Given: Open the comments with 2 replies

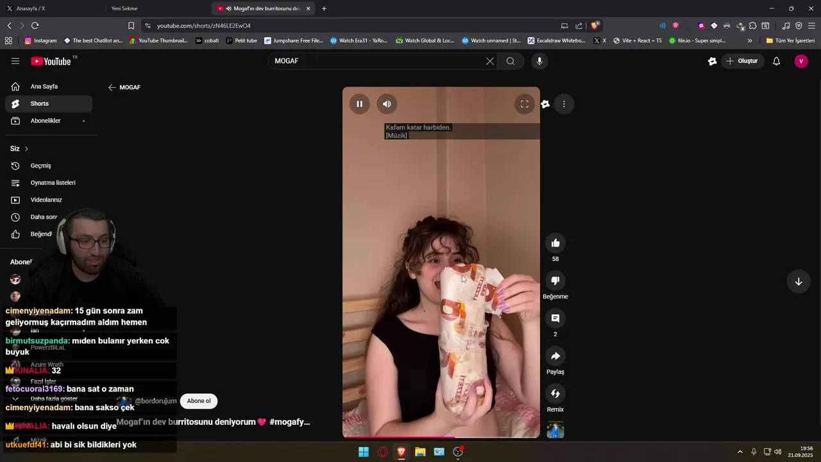Looking at the screenshot, I should (x=555, y=318).
